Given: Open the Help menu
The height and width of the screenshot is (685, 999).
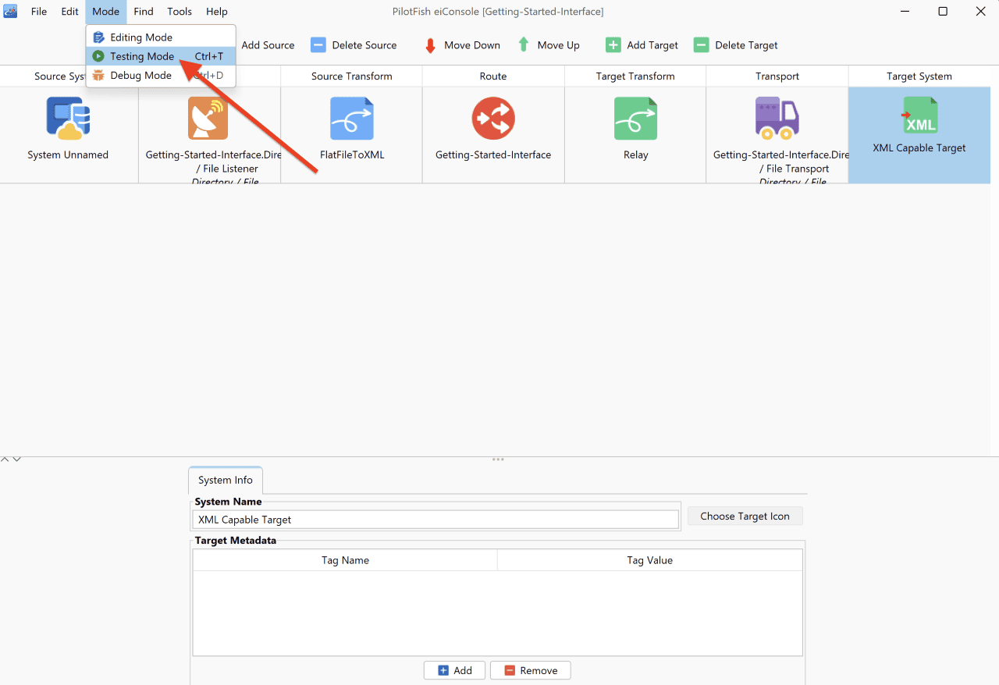Looking at the screenshot, I should pyautogui.click(x=217, y=12).
